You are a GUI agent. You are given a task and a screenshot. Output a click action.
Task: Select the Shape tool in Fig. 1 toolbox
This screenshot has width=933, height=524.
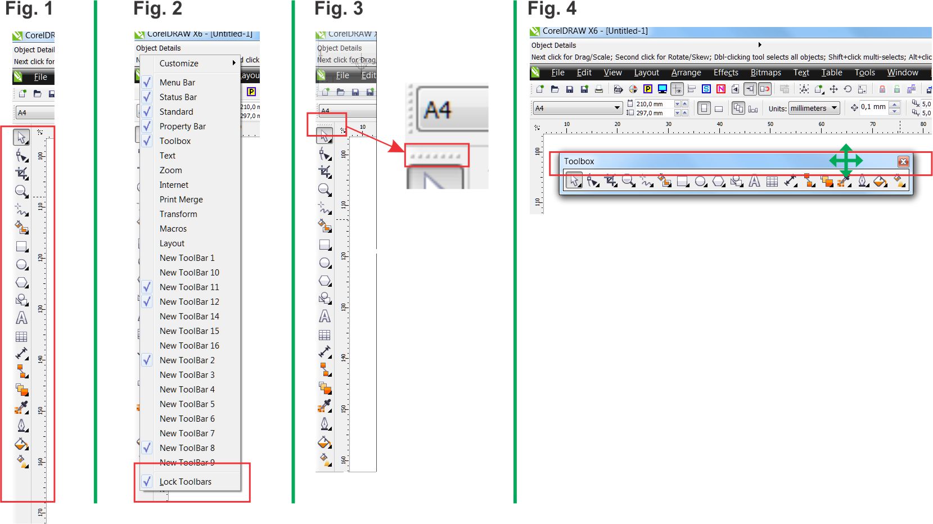[x=21, y=155]
